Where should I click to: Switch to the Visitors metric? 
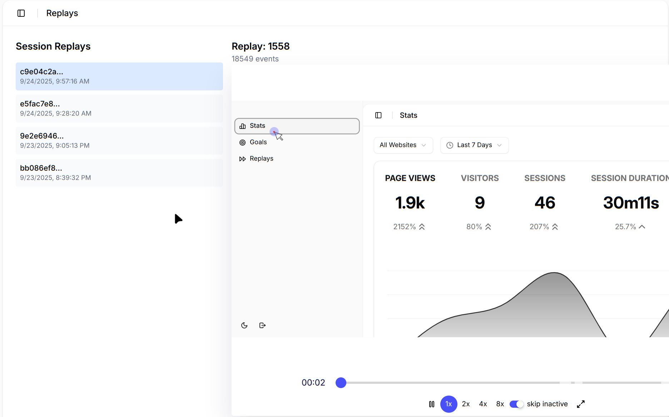click(x=480, y=202)
